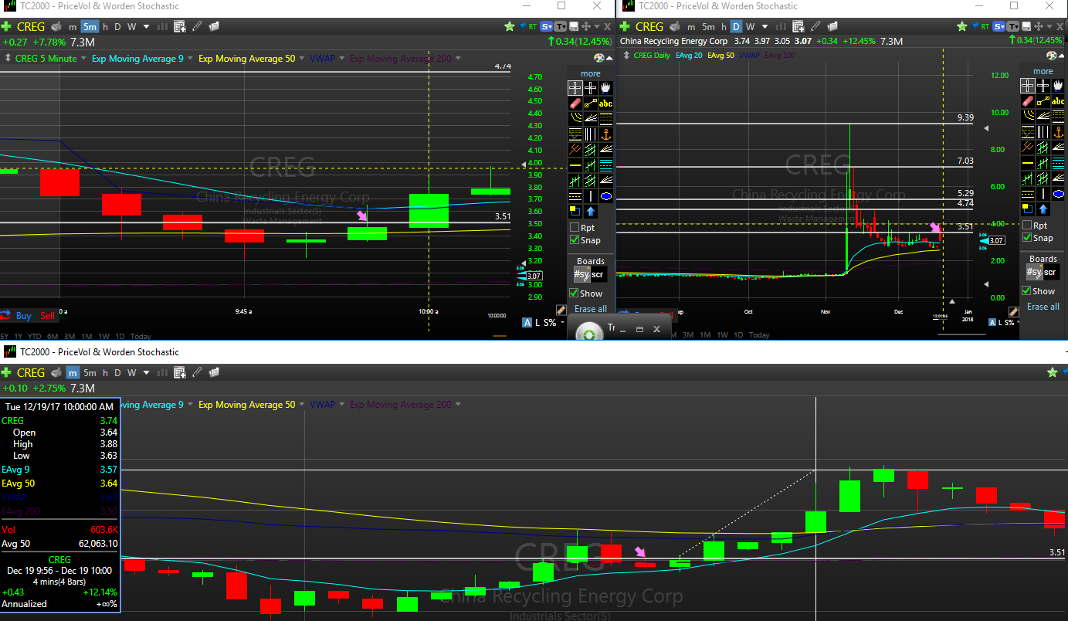Select the hand pan tool in the 5-minute window
The height and width of the screenshot is (621, 1068).
tap(606, 87)
